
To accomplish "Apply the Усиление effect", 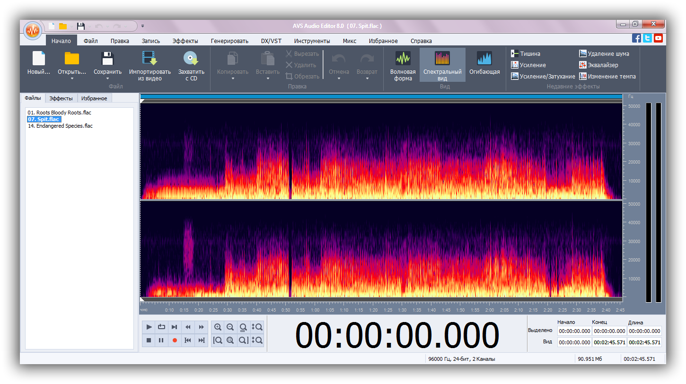I will pos(528,65).
